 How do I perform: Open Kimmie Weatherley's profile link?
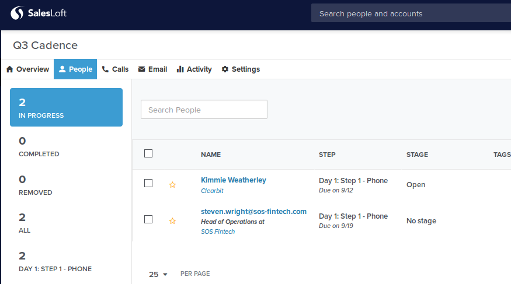pyautogui.click(x=233, y=180)
